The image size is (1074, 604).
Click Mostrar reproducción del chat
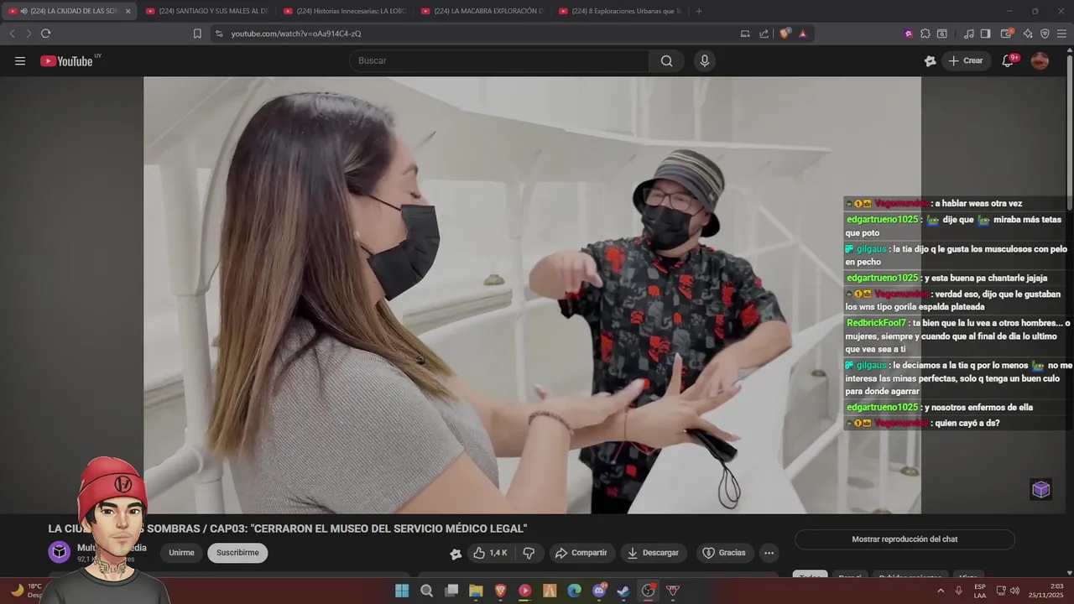point(905,539)
